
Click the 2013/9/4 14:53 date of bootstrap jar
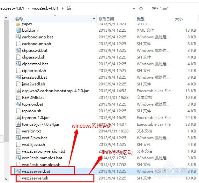(112, 91)
